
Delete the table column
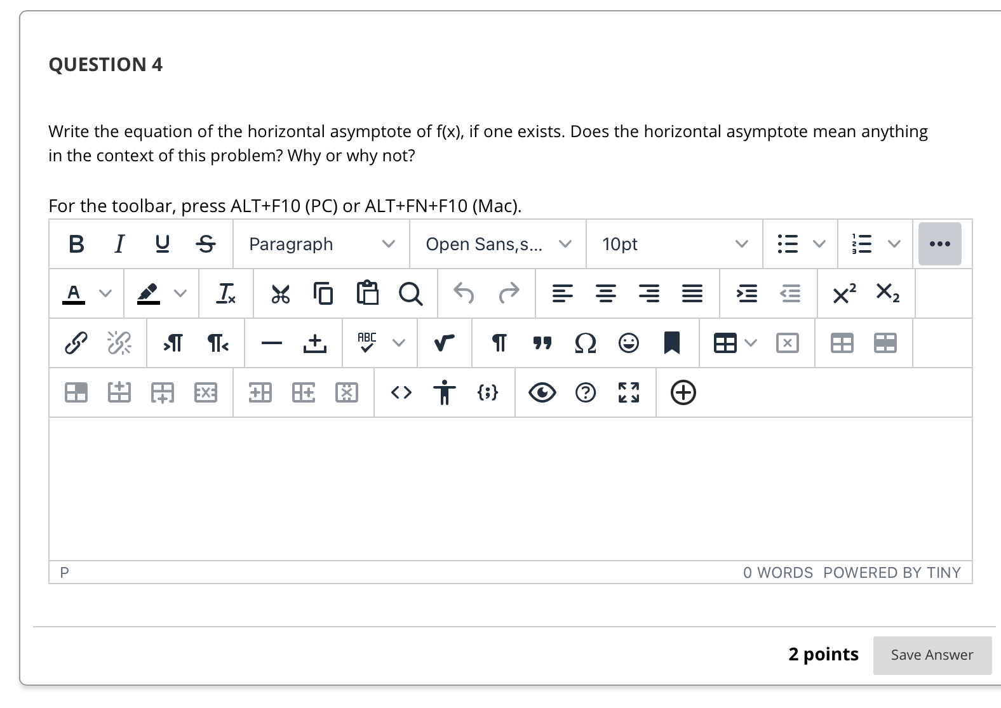(347, 392)
